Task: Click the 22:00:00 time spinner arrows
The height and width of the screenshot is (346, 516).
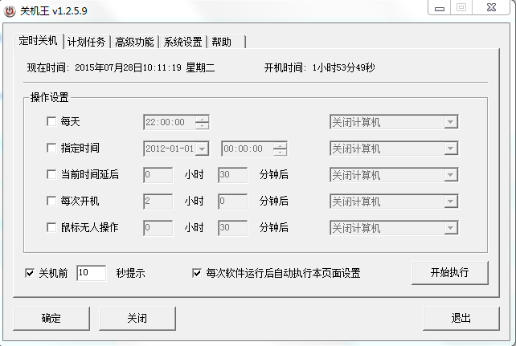Action: coord(202,122)
